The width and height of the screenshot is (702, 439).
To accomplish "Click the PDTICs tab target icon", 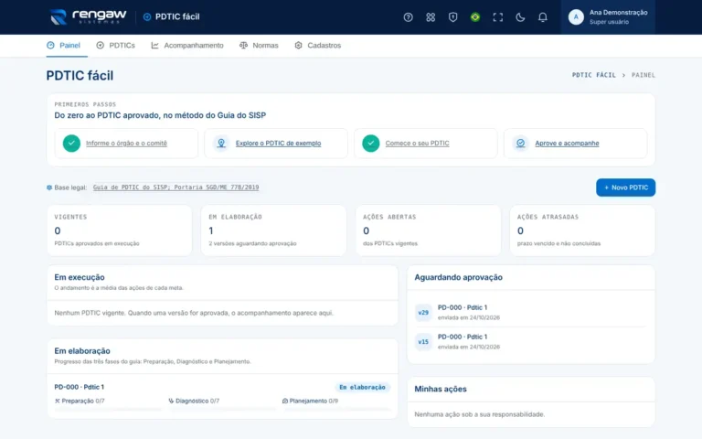I will click(101, 45).
